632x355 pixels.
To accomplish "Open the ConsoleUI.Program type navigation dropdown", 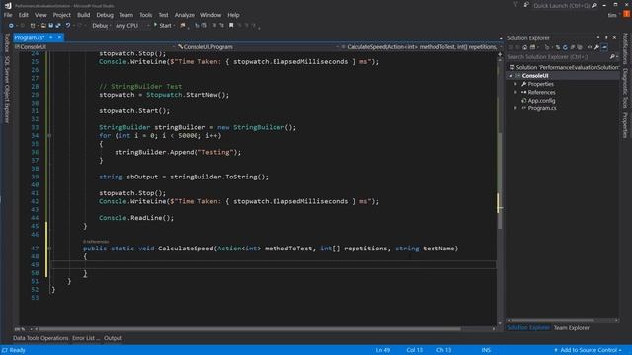I will (x=258, y=47).
